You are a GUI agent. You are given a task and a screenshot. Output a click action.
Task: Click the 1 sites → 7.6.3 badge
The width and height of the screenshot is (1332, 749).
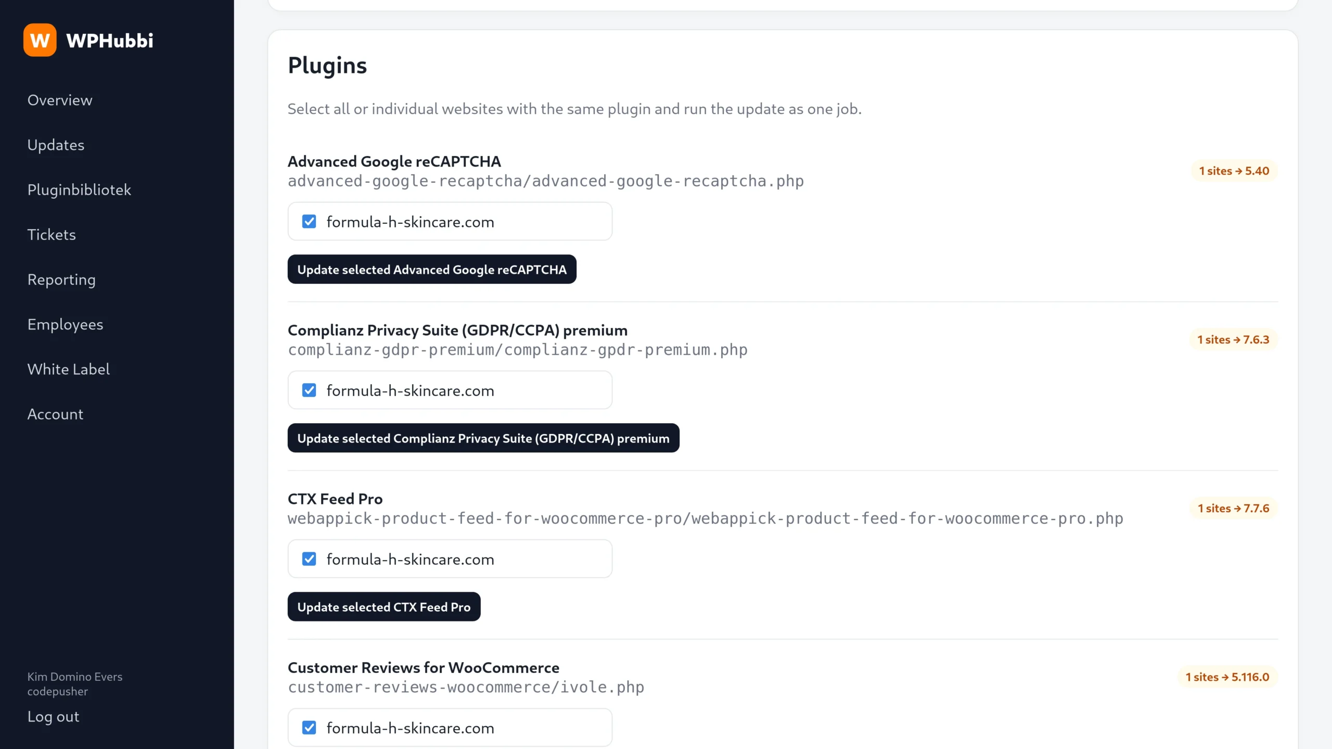point(1233,339)
